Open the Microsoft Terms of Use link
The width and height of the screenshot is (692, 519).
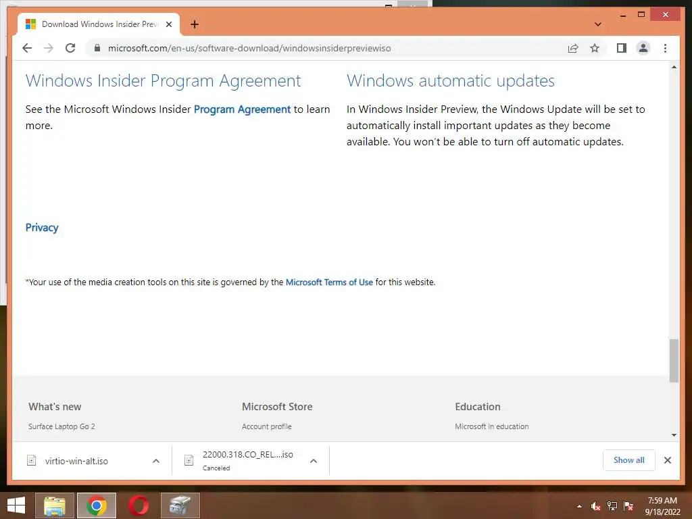[329, 282]
